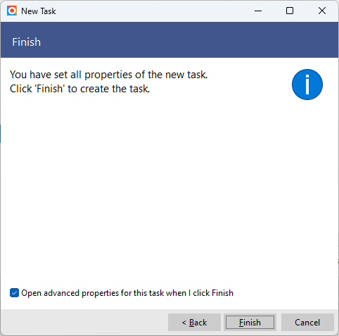The width and height of the screenshot is (339, 336).
Task: Click the 'You have set all properties' message
Action: pyautogui.click(x=109, y=75)
